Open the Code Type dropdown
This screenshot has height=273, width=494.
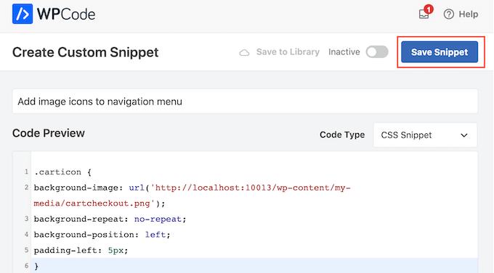(x=425, y=135)
